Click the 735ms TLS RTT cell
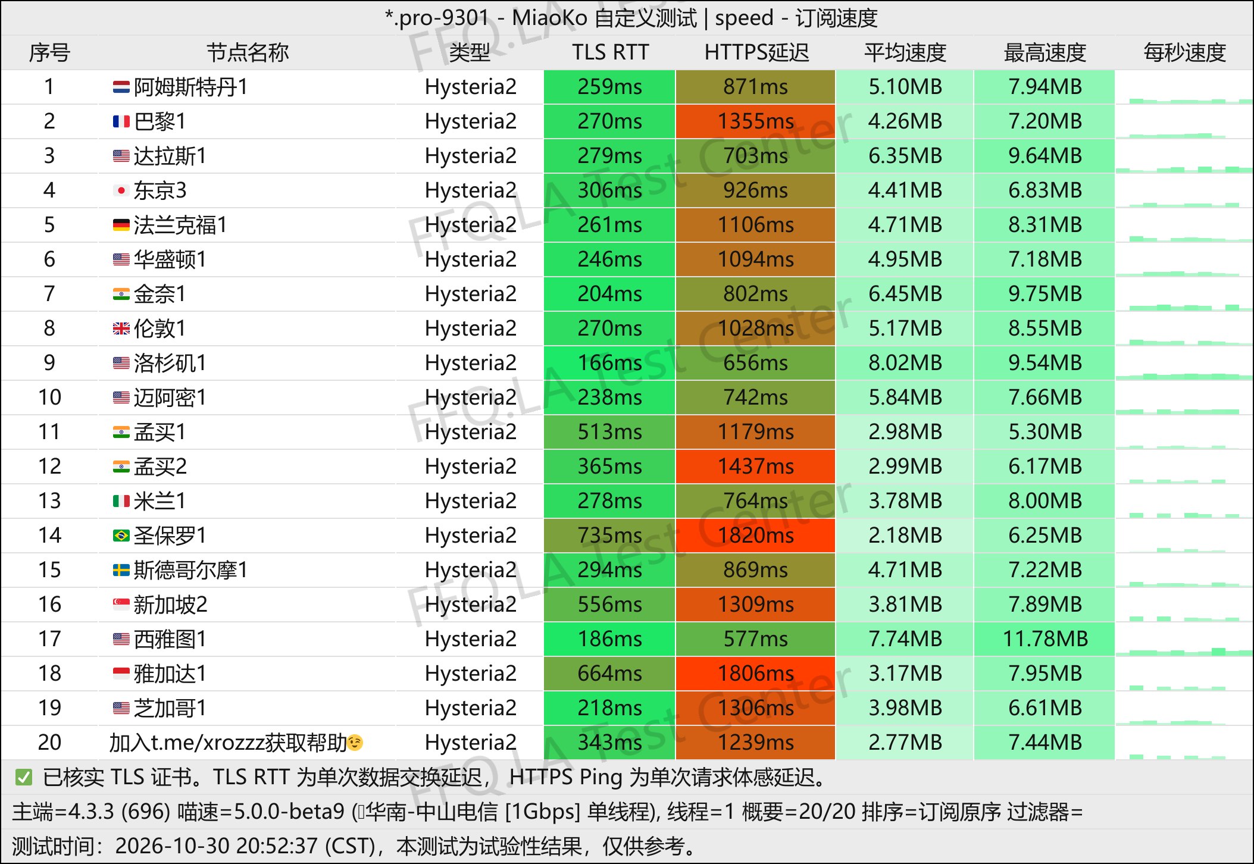This screenshot has width=1254, height=864. (609, 536)
